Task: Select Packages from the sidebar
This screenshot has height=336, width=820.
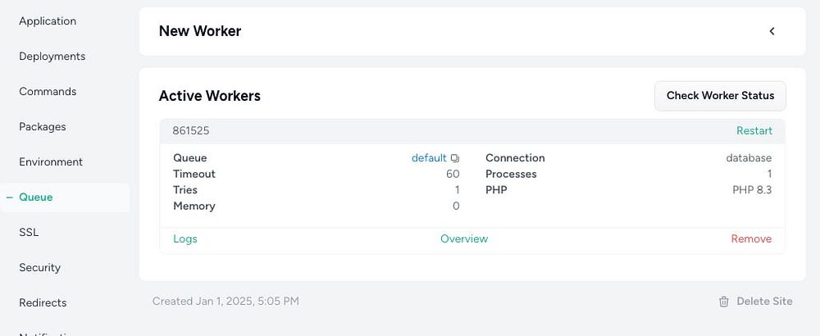Action: point(43,127)
